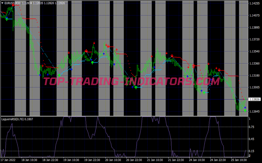Click the 21 Jan 10:30 time label
Viewport: 262px width, 163px height.
[x=155, y=160]
